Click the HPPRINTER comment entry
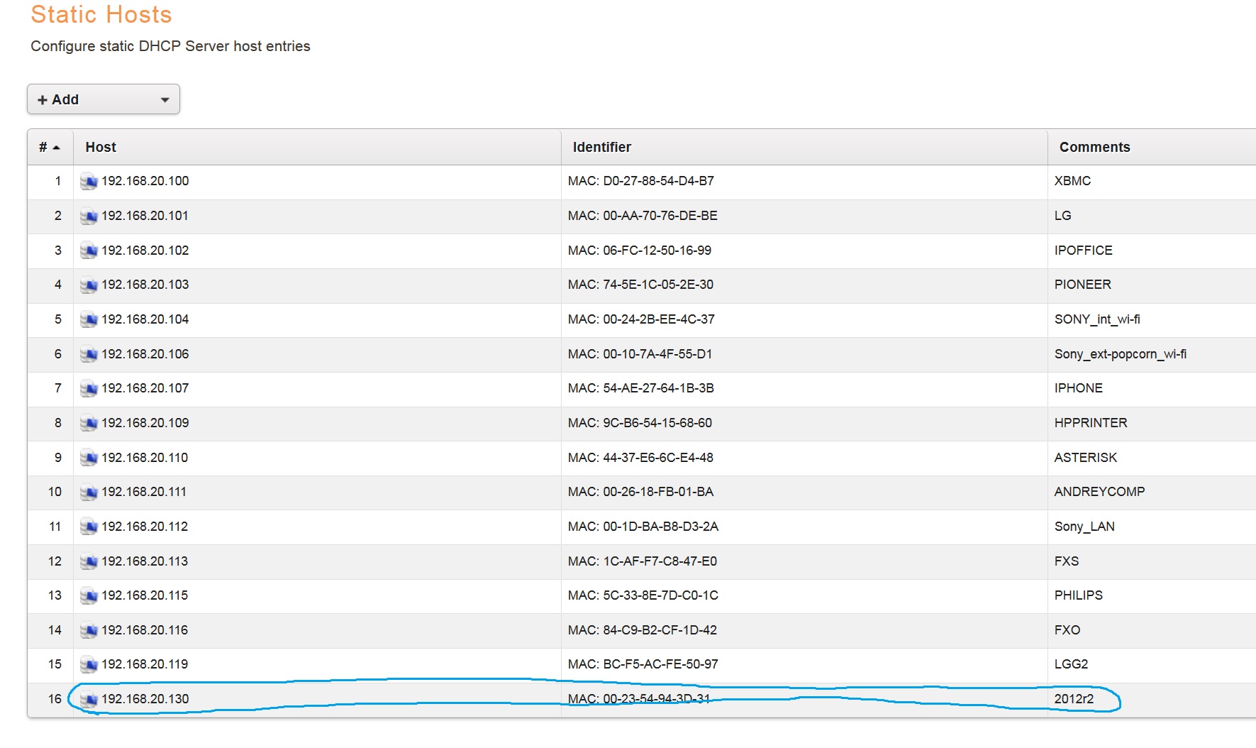The height and width of the screenshot is (748, 1256). [x=1090, y=423]
